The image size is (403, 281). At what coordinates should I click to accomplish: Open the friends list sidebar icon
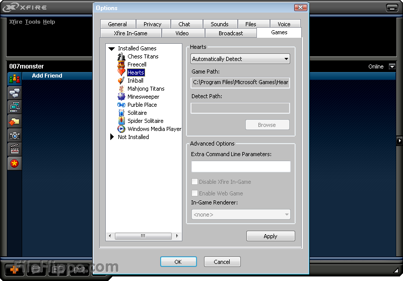tap(15, 79)
